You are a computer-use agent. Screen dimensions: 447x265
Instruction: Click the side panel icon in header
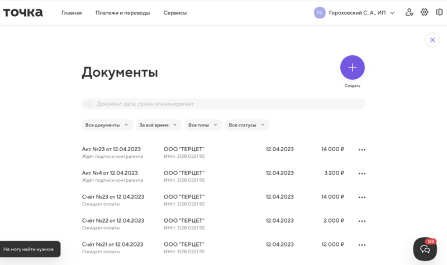coord(439,12)
